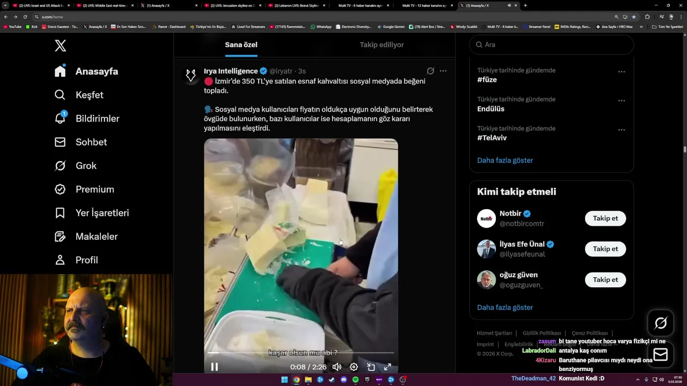This screenshot has height=386, width=687.
Task: Reload the page
Action: (x=25, y=17)
